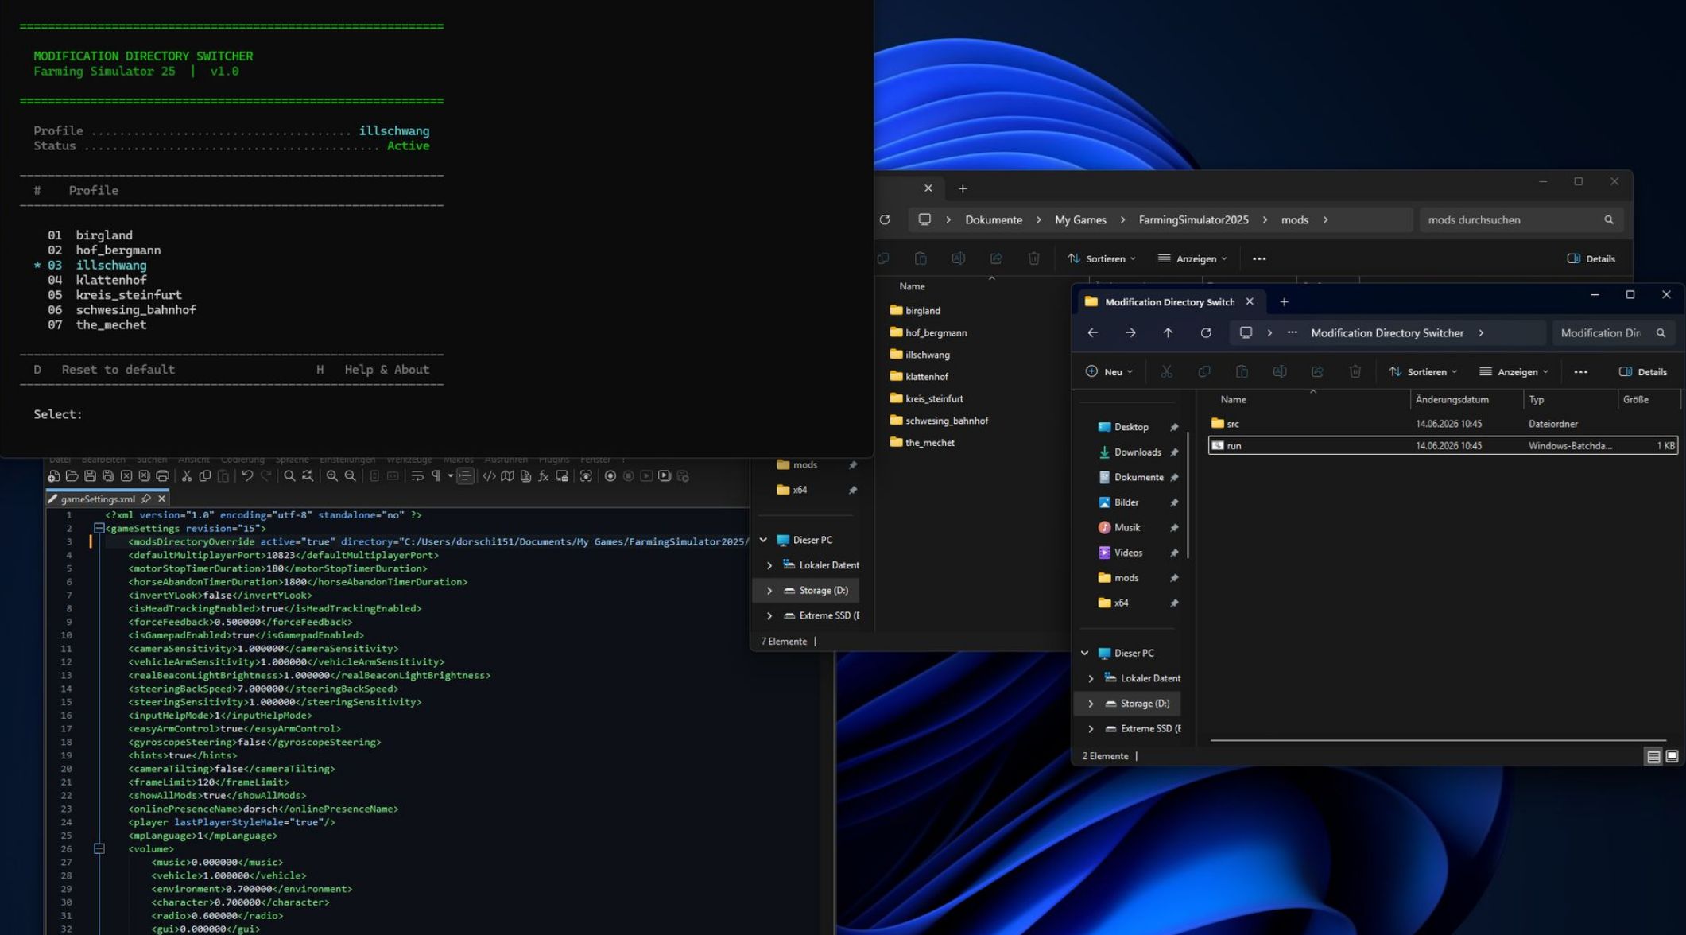The width and height of the screenshot is (1686, 935).
Task: Toggle word wrap in Notepad++ toolbar
Action: [417, 476]
